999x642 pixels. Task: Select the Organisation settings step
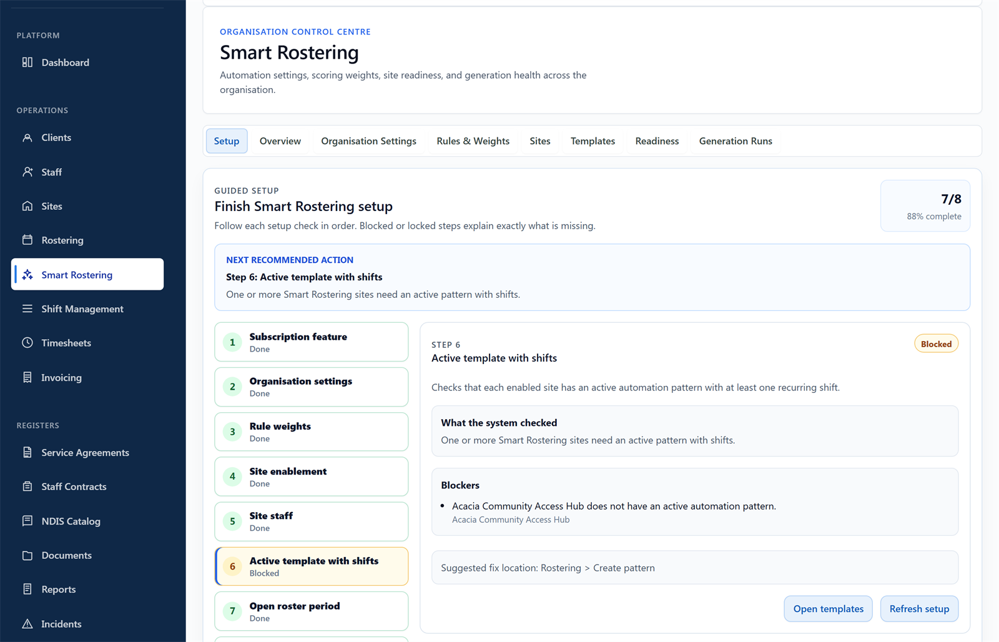[x=312, y=387]
